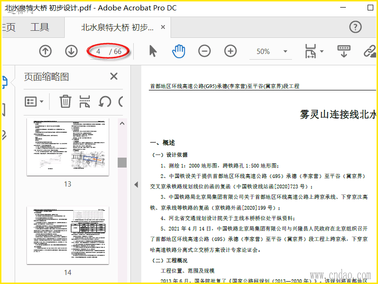Screen dimensions: 378x284
Task: Rotate pages counterclockwise icon
Action: [x=105, y=101]
